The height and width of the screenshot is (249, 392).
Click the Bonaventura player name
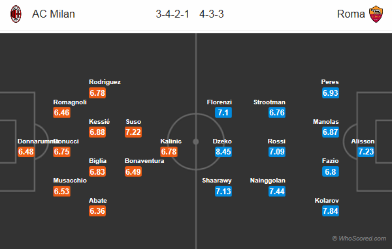[144, 161]
